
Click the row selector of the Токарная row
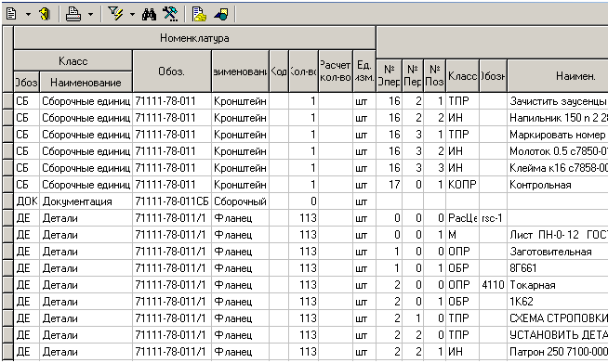[7, 285]
